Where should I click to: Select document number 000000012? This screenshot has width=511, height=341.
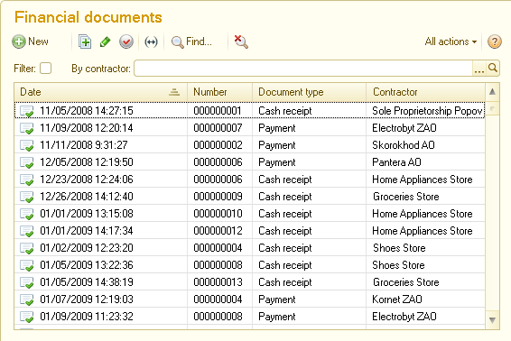[x=218, y=231]
